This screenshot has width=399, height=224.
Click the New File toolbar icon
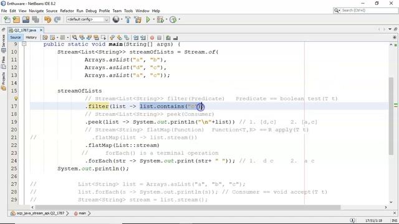7,19
